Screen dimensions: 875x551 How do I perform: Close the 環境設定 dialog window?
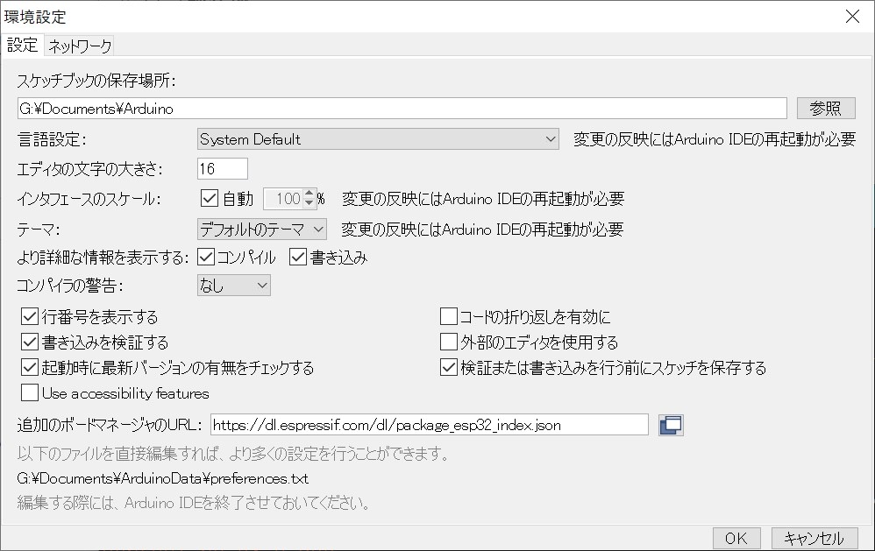coord(851,16)
